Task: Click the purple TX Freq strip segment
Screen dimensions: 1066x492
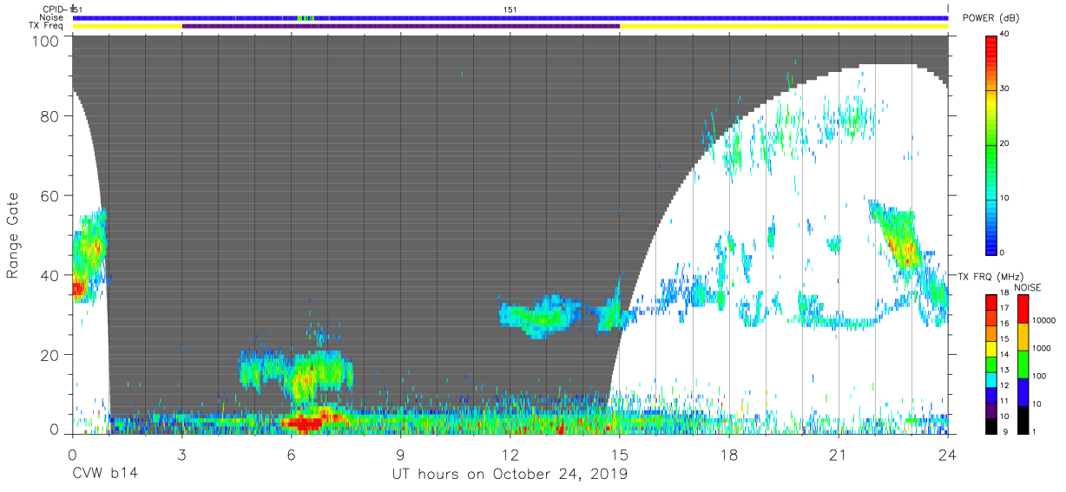Action: pos(401,26)
